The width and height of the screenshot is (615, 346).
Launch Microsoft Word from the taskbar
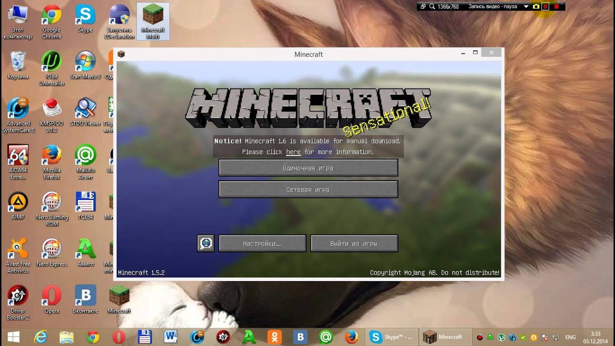tap(171, 337)
